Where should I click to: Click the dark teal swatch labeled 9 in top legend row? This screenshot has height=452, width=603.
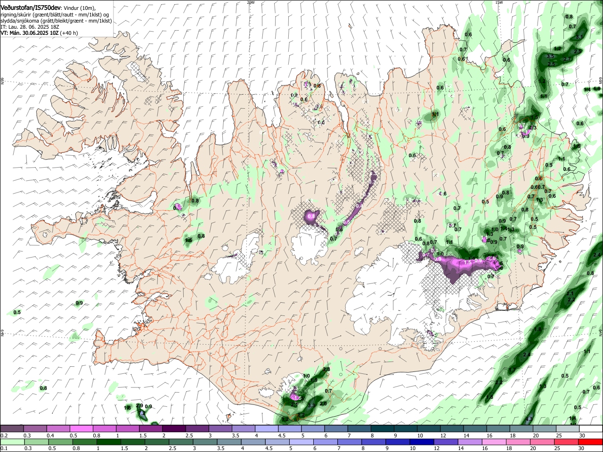click(405, 429)
